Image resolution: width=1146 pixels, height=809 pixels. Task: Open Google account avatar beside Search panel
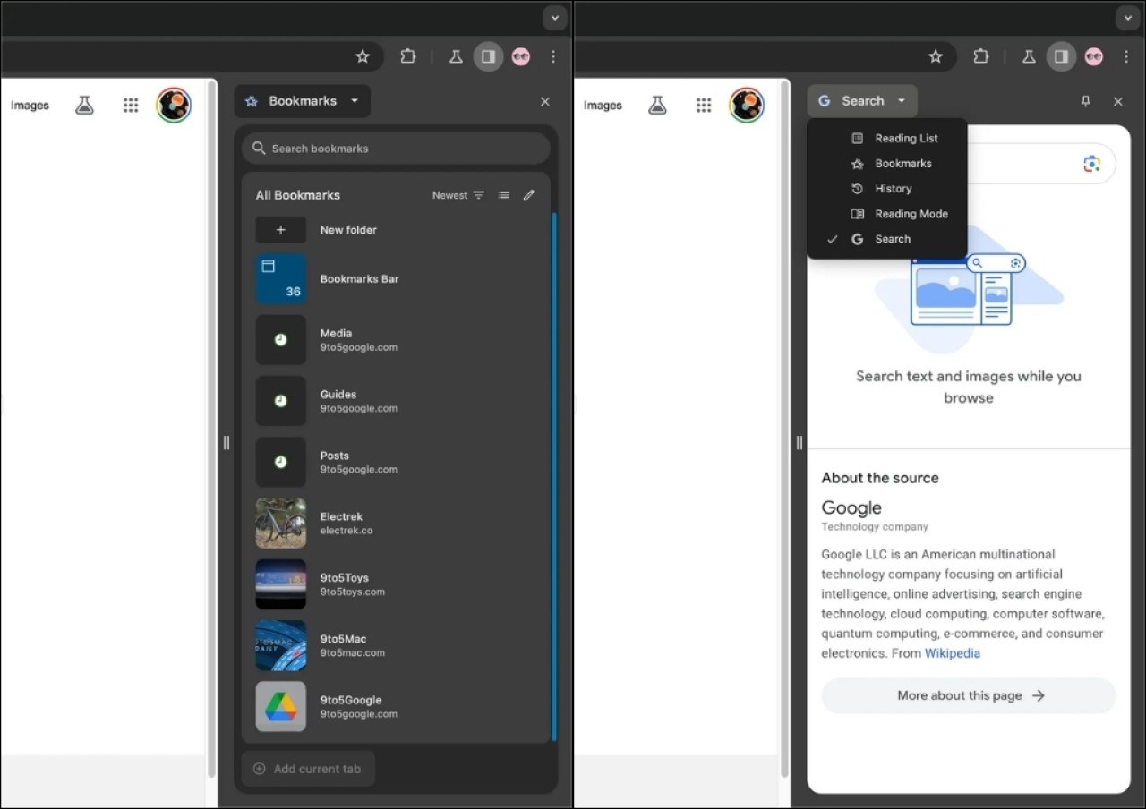tap(747, 106)
